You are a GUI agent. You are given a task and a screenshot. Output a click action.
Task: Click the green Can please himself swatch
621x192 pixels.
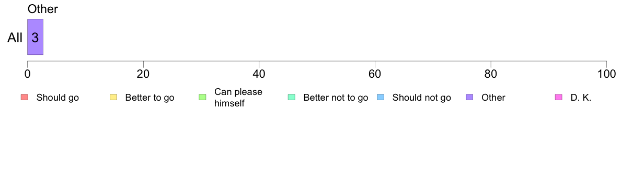click(x=202, y=97)
